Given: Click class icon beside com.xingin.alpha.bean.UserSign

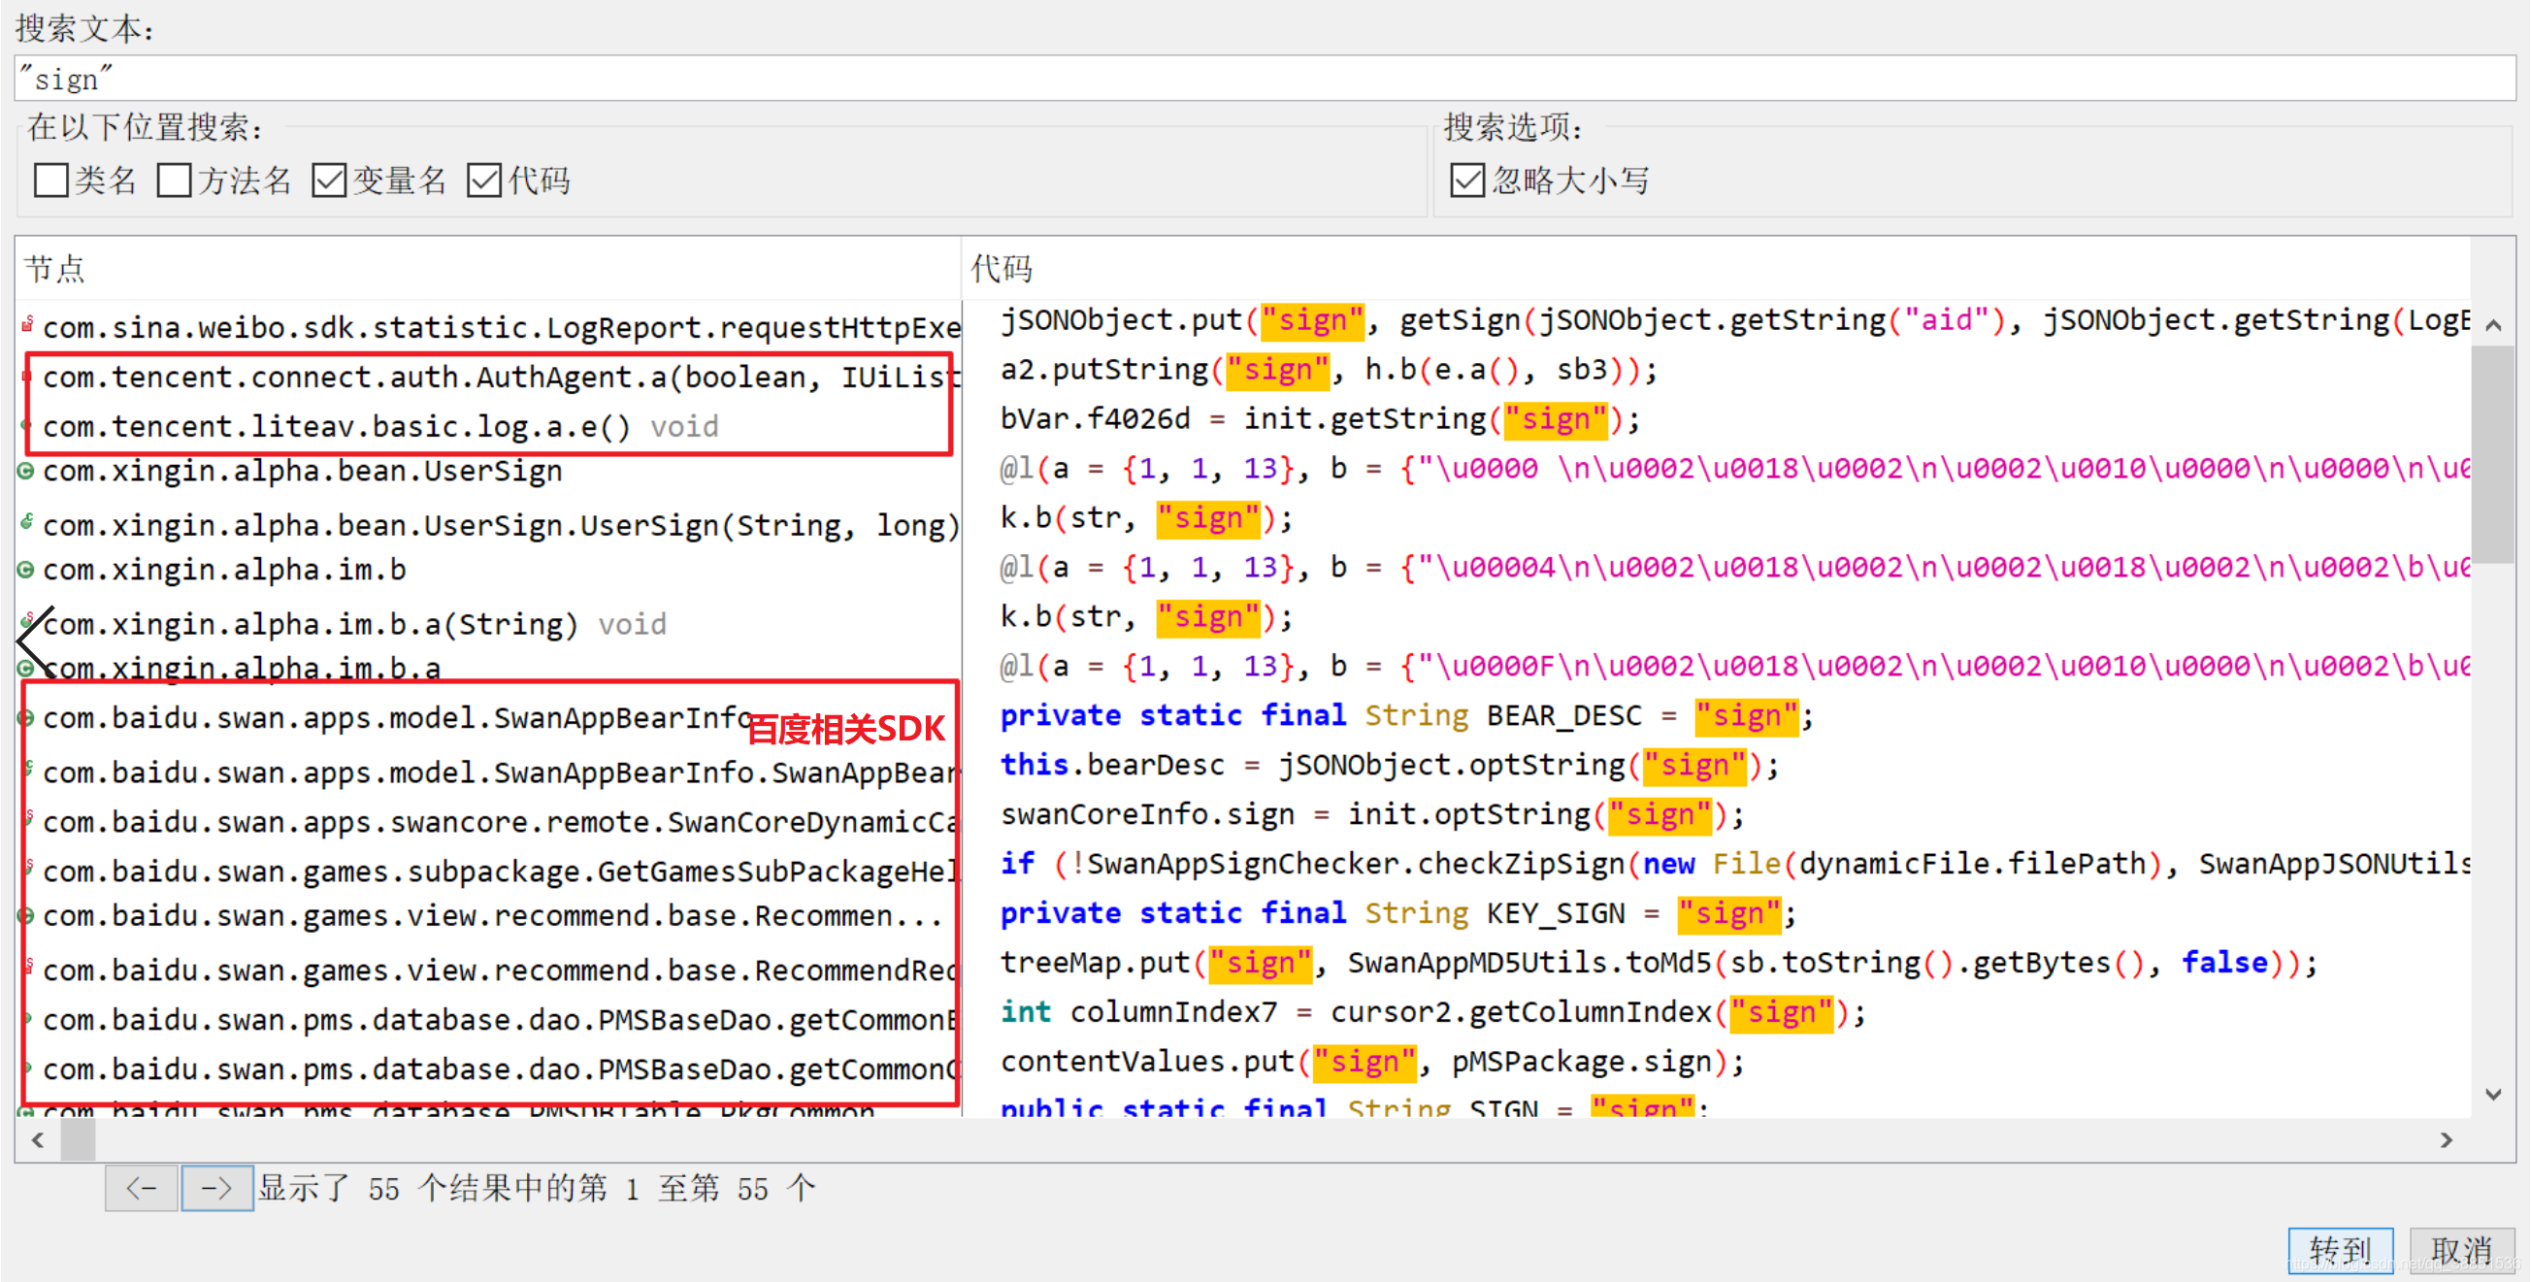Looking at the screenshot, I should click(26, 472).
